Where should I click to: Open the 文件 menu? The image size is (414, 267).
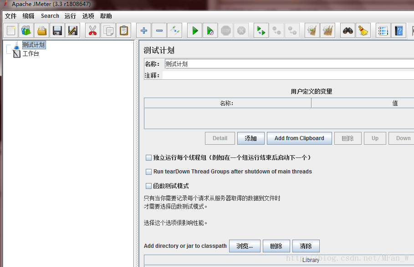[11, 16]
